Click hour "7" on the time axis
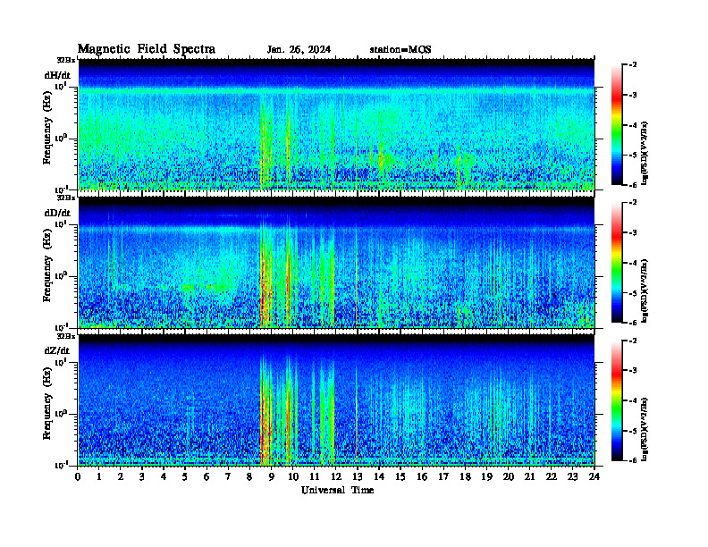This screenshot has height=547, width=708. pos(229,476)
